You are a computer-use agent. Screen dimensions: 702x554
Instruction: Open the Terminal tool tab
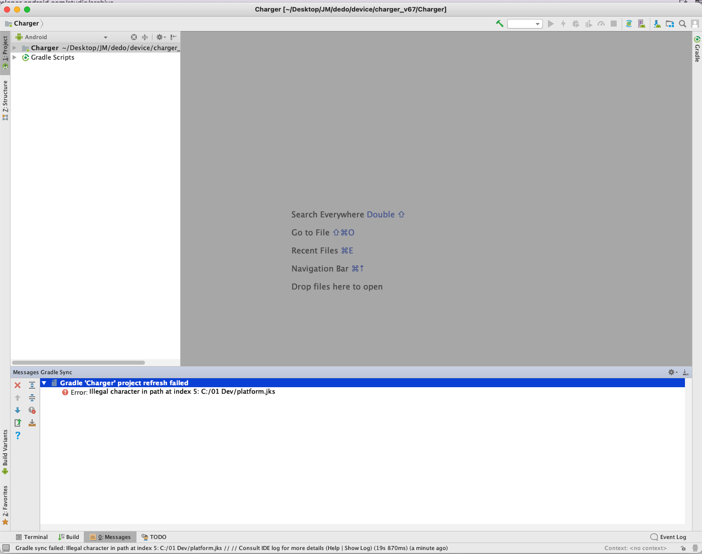click(32, 537)
